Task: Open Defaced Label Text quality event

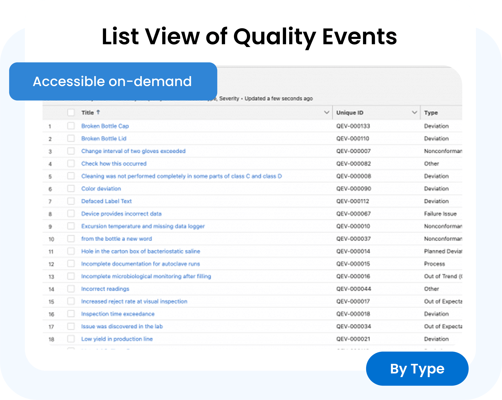Action: pos(106,201)
